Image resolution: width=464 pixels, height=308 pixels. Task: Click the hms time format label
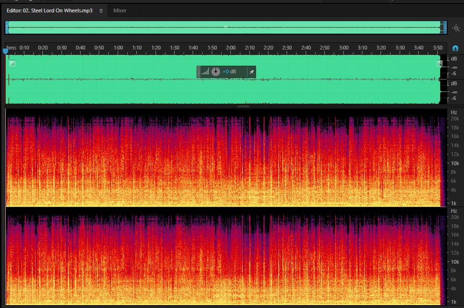[x=11, y=48]
